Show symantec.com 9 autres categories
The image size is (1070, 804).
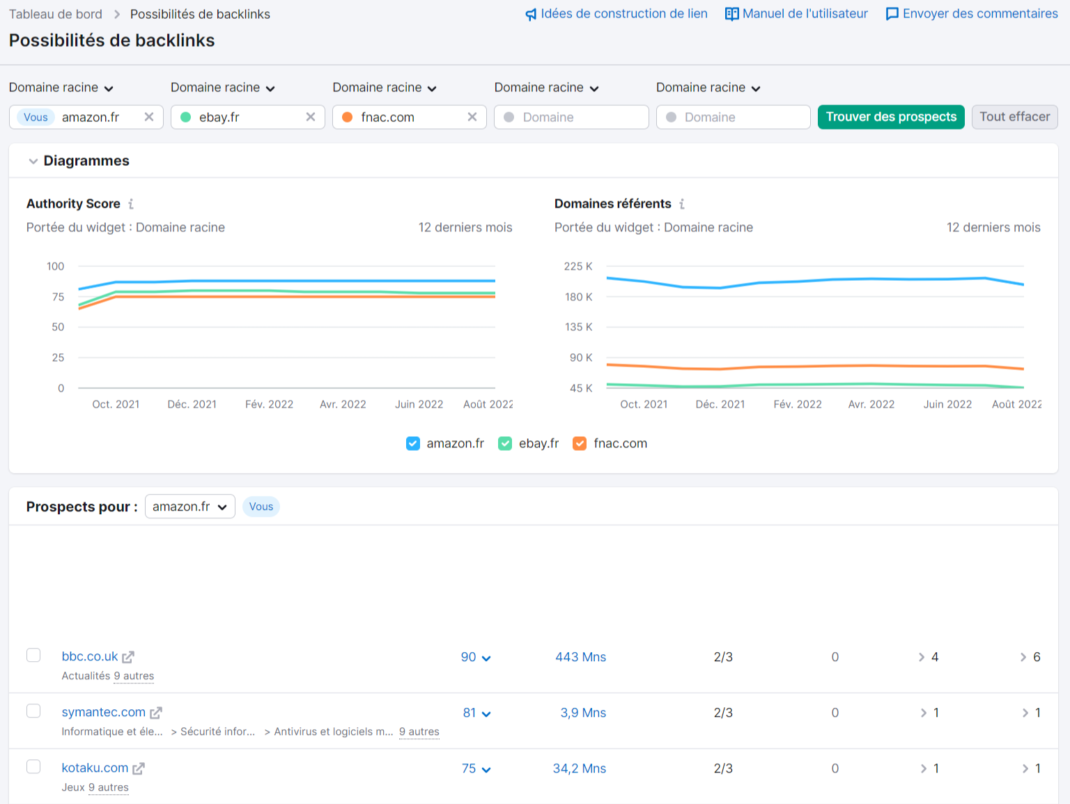[419, 732]
